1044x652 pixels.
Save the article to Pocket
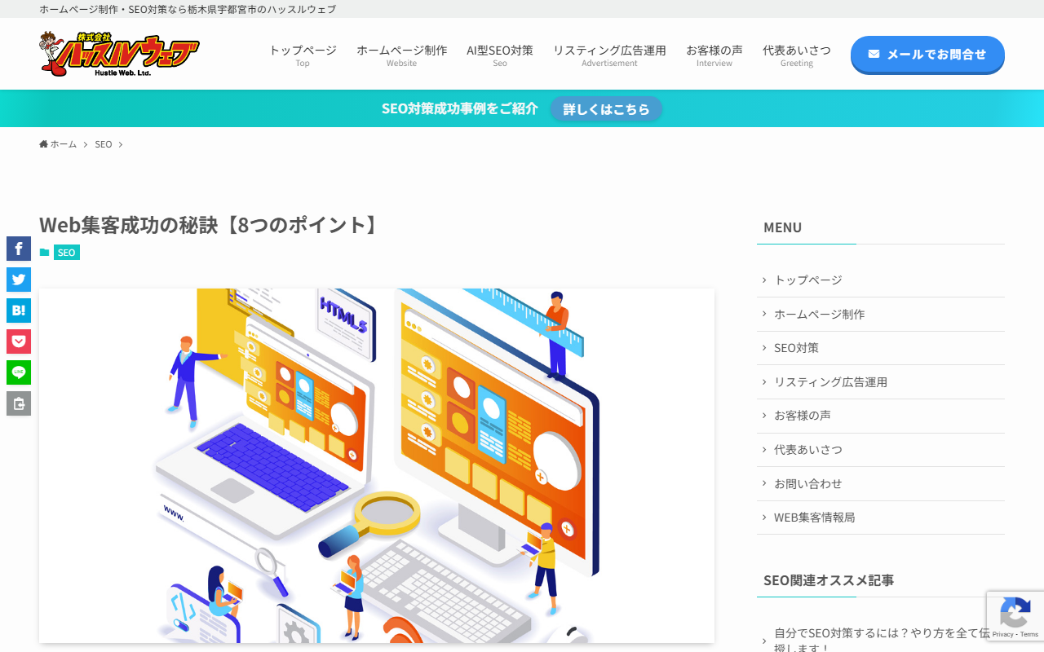(x=18, y=341)
